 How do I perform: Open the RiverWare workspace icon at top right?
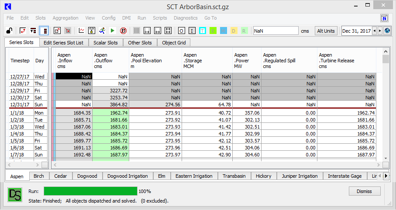click(385, 18)
